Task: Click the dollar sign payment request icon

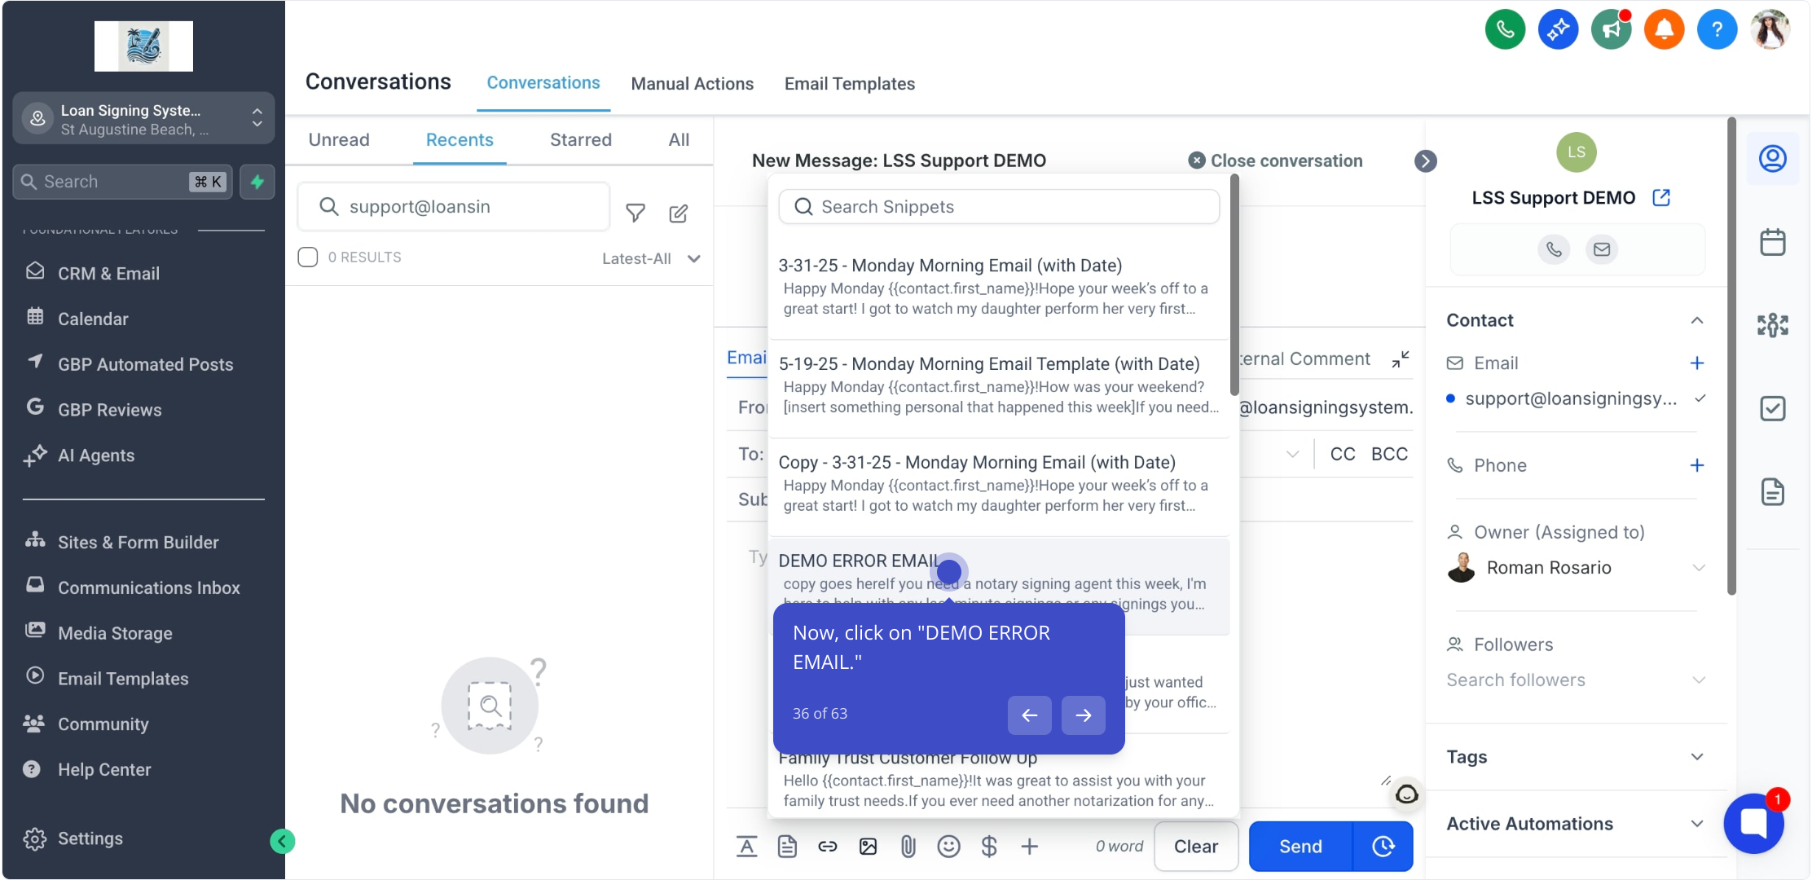Action: pos(989,847)
